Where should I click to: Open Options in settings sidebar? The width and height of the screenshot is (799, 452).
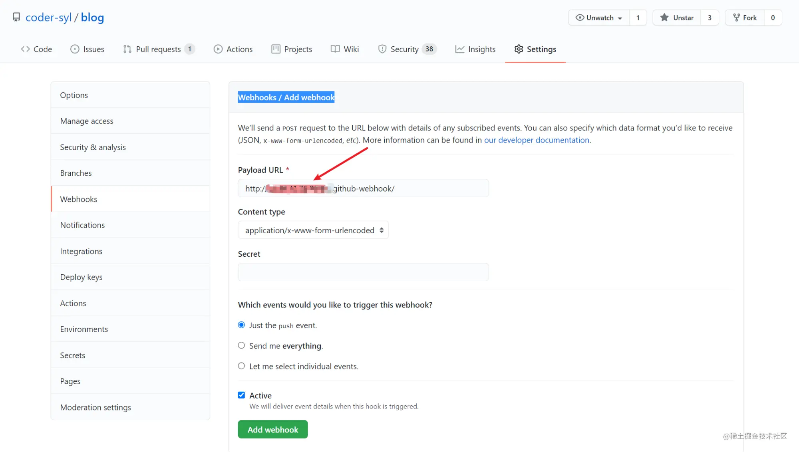tap(131, 95)
